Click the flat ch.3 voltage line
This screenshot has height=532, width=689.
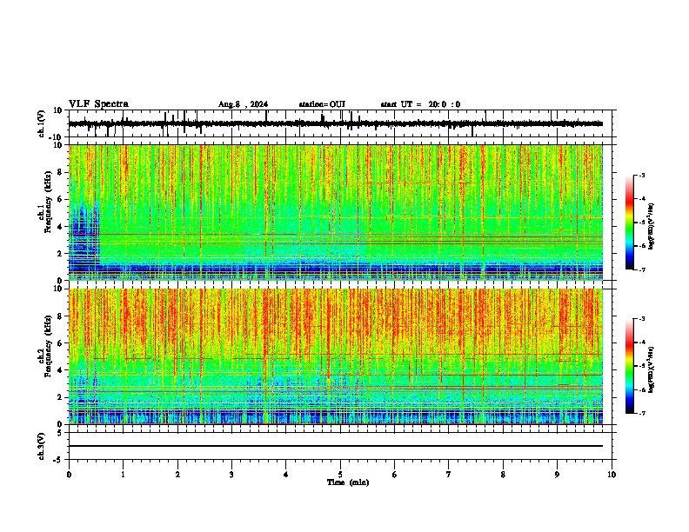coord(336,446)
